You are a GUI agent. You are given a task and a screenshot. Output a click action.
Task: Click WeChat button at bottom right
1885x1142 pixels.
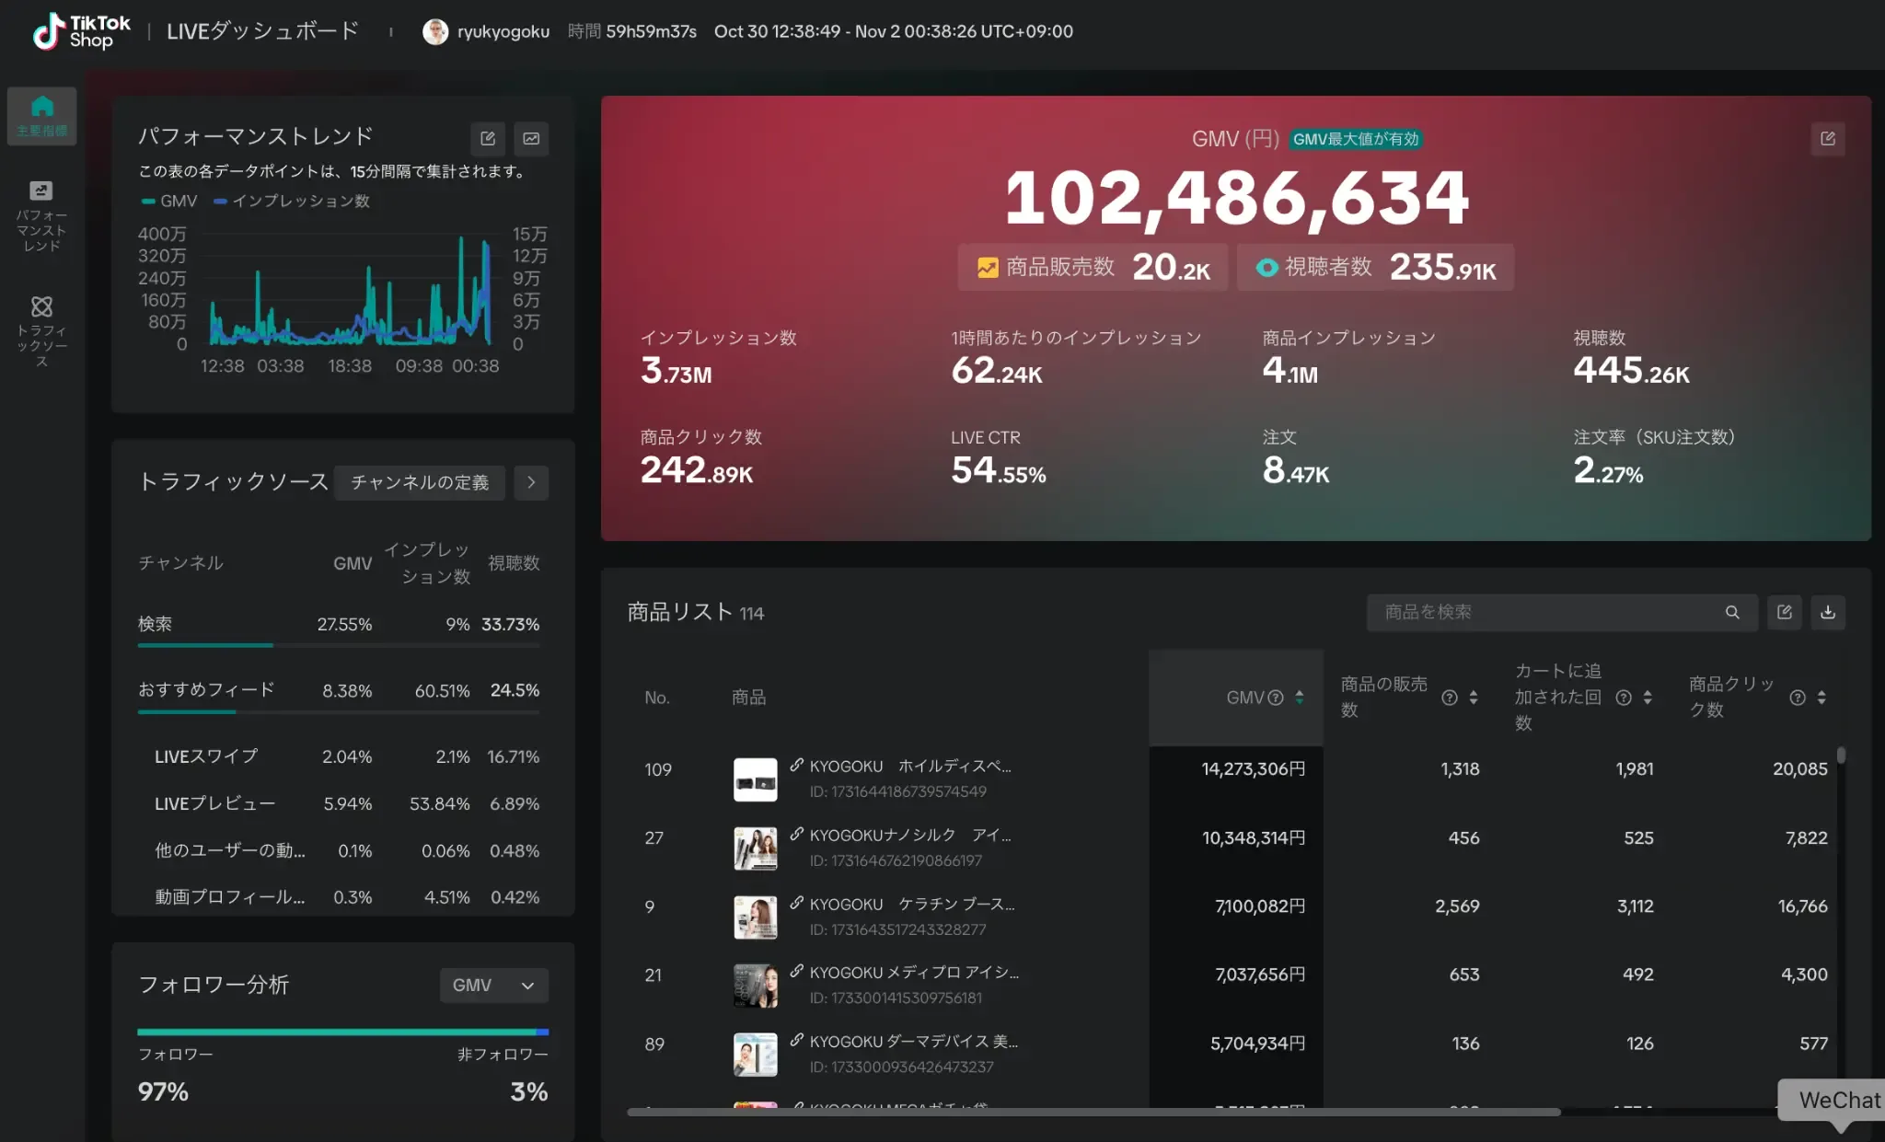tap(1832, 1100)
